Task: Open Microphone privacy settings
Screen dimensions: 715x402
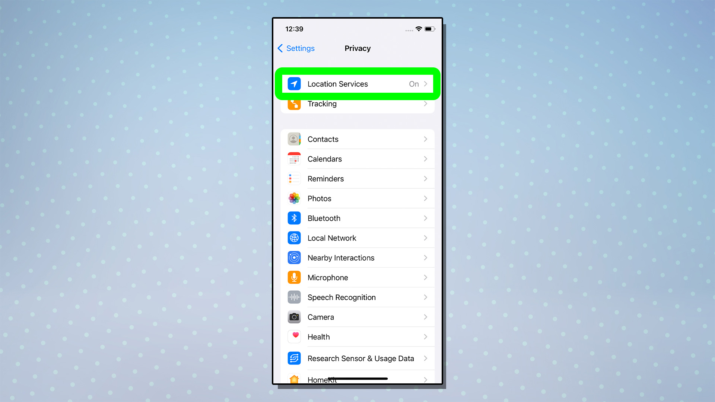Action: 357,277
